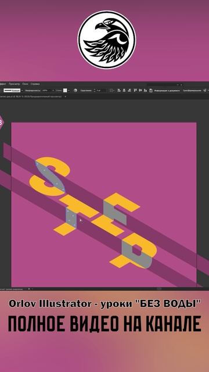Open the graphic style dropdown arrow
This screenshot has height=372, width=209.
[x=69, y=91]
